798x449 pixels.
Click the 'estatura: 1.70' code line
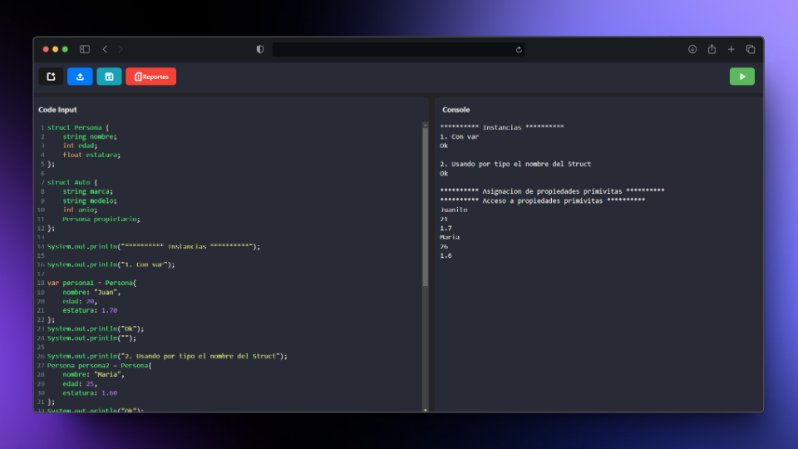pyautogui.click(x=90, y=310)
